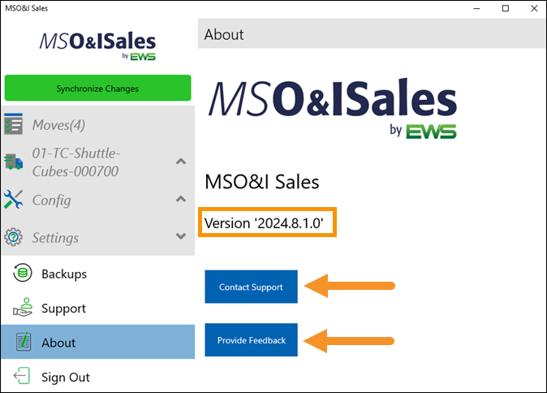
Task: Click the Version '2024.8.1.0' text
Action: tap(264, 223)
